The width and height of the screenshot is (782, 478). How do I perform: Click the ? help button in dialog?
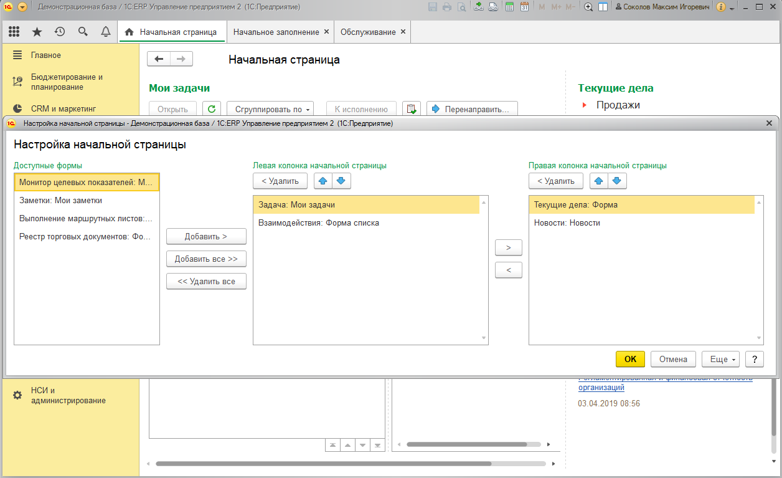click(755, 359)
